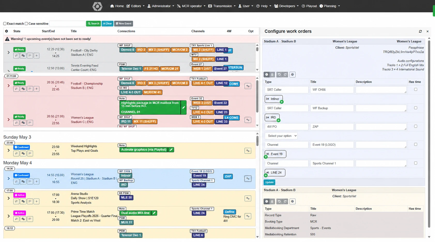The image size is (435, 242).
Task: Click the search text input field
Action: pos(67,24)
